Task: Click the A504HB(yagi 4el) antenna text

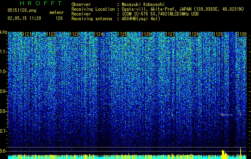Action: tap(141, 19)
